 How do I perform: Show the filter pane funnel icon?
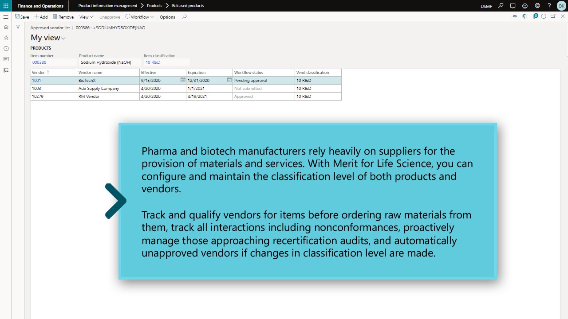point(18,27)
